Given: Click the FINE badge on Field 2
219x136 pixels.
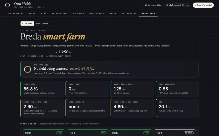Looking at the screenshot, I should pos(103,133).
